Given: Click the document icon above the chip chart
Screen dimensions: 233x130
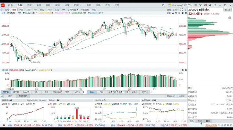Looking at the screenshot, I should click(229, 18).
